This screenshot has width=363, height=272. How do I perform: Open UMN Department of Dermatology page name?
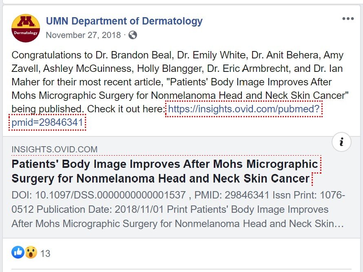pos(124,21)
